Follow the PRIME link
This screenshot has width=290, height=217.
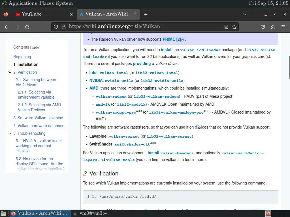coord(169,39)
